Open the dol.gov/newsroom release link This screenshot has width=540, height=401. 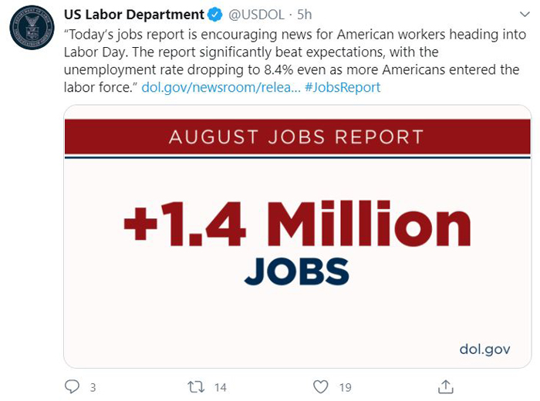tap(221, 87)
